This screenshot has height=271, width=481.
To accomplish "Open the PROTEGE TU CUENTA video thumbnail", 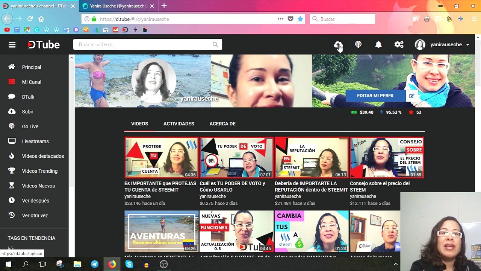I will [161, 158].
